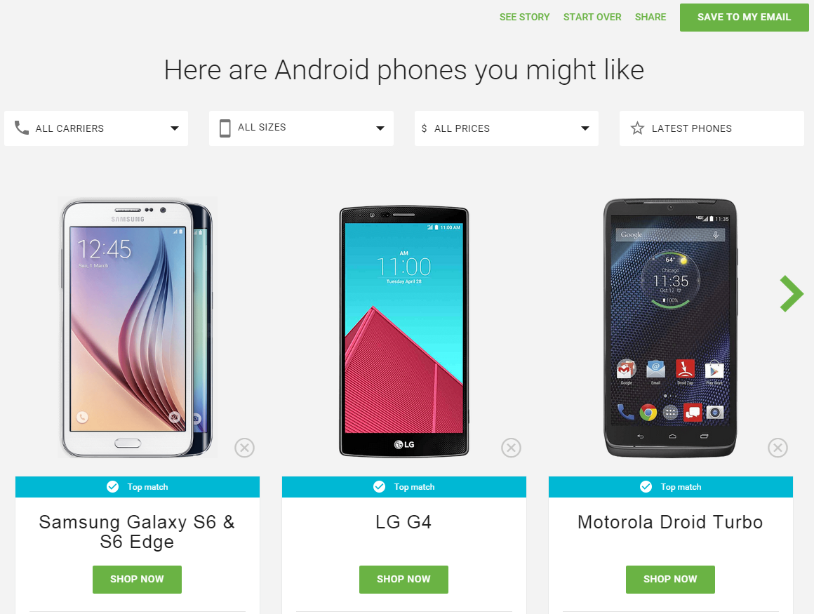Remove Samsung Galaxy S6 with X icon

pyautogui.click(x=244, y=448)
